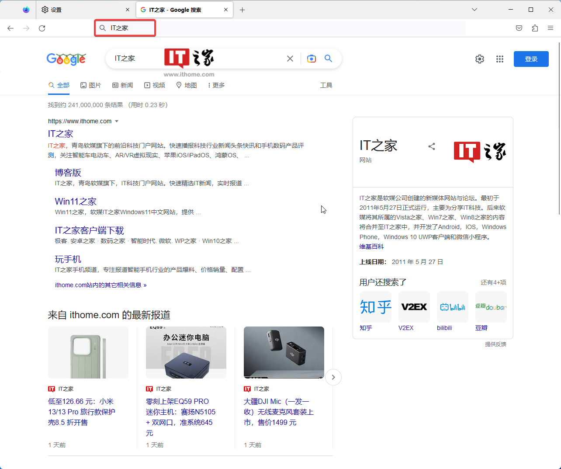561x469 pixels.
Task: Expand the 更多 search options
Action: (216, 85)
